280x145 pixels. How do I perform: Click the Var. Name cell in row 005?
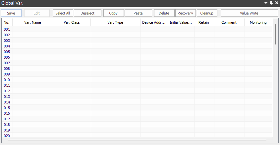tap(32, 52)
